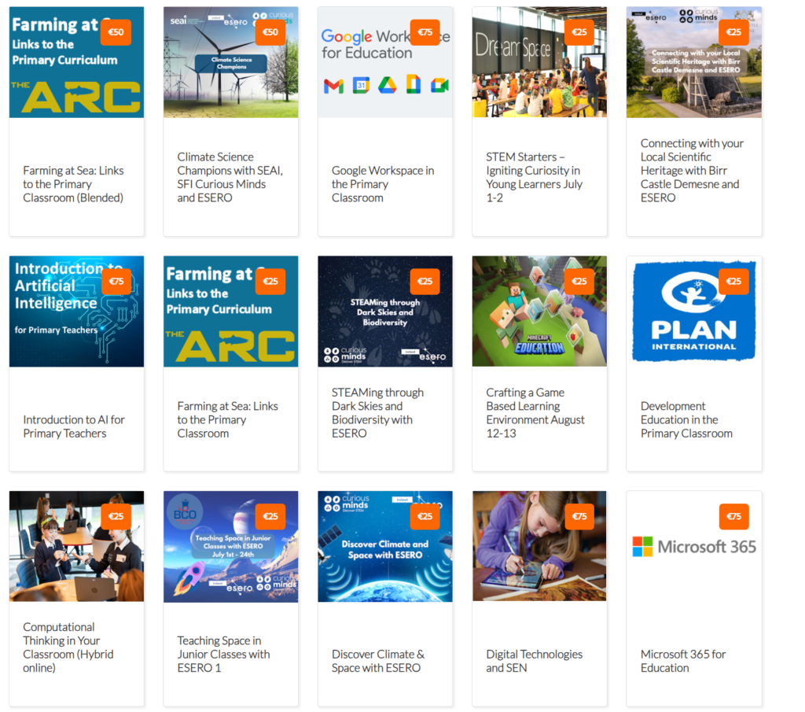Click the Google Drive icon on Workspace card
This screenshot has width=805, height=712.
387,85
